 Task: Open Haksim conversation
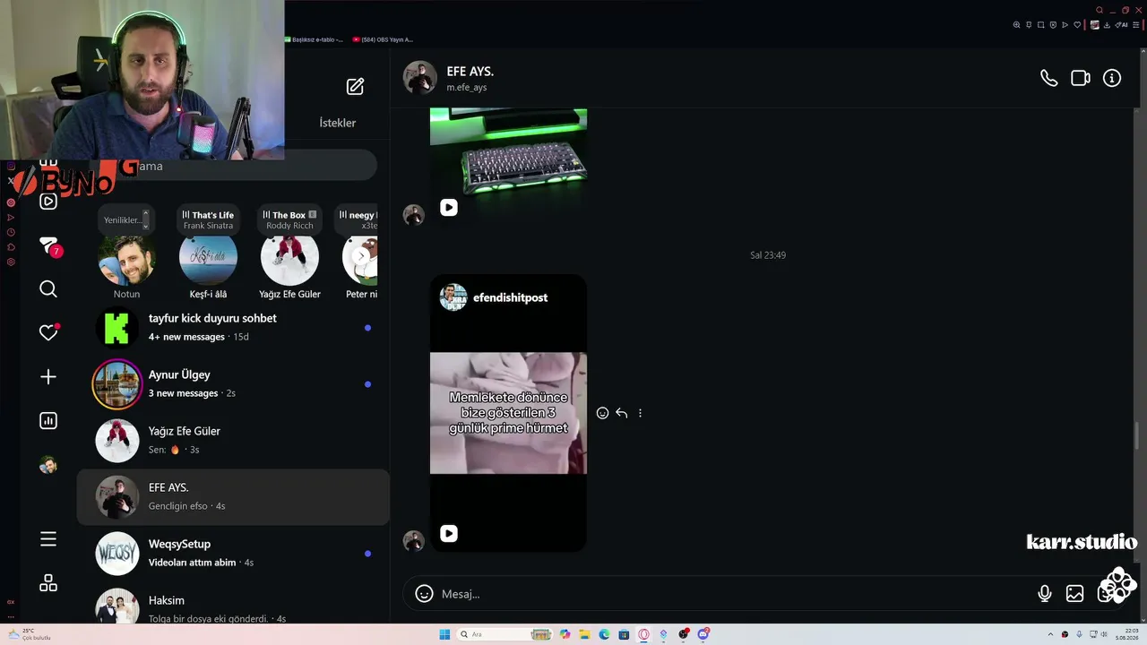[x=233, y=605]
